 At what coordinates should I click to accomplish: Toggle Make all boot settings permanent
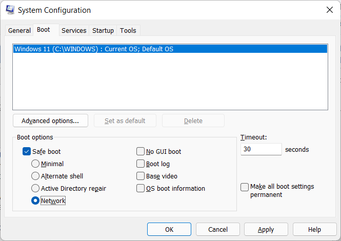click(x=245, y=187)
